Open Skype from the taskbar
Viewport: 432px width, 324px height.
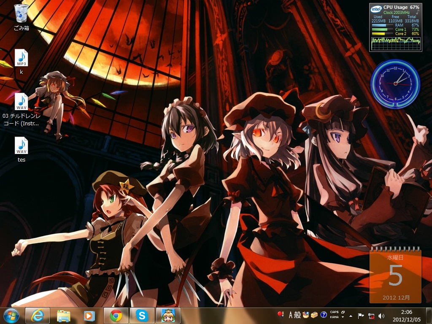click(x=142, y=316)
